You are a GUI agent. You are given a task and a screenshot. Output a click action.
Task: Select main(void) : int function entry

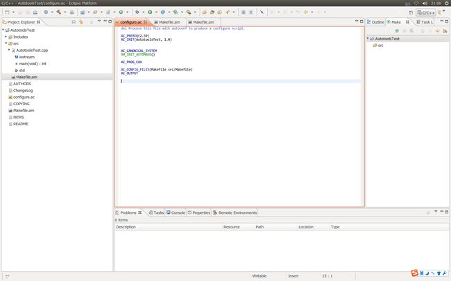click(x=33, y=64)
